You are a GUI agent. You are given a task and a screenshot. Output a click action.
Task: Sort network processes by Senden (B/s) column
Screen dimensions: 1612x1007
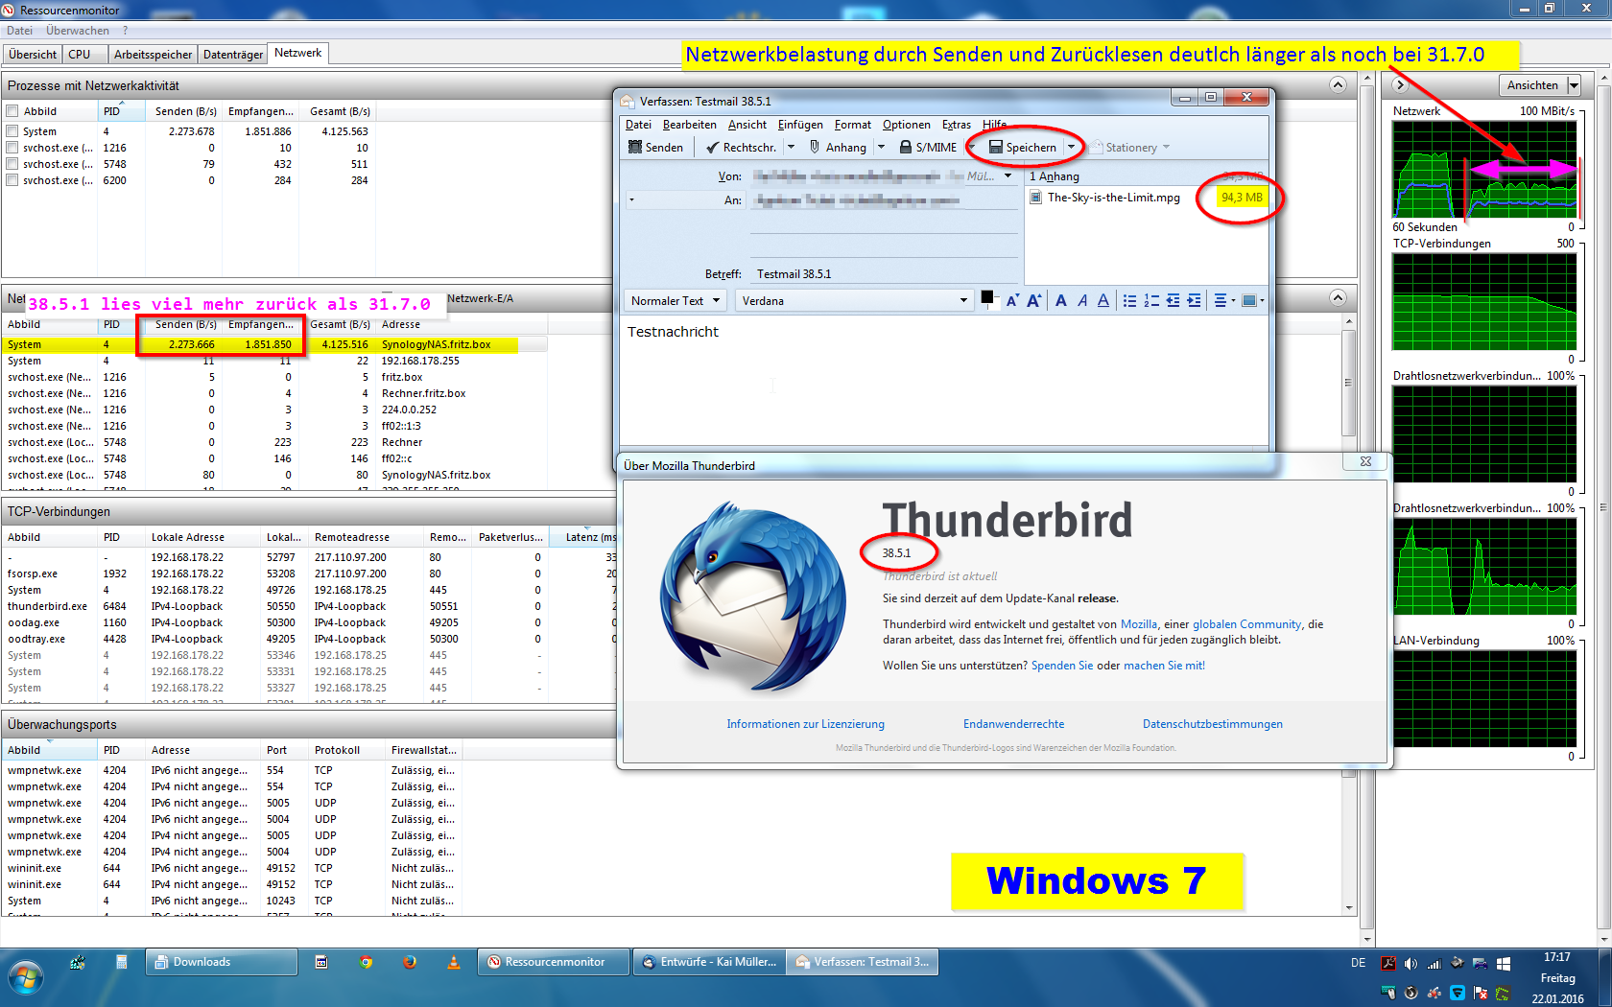(185, 111)
